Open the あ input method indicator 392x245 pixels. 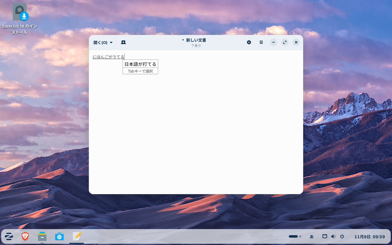pyautogui.click(x=311, y=237)
